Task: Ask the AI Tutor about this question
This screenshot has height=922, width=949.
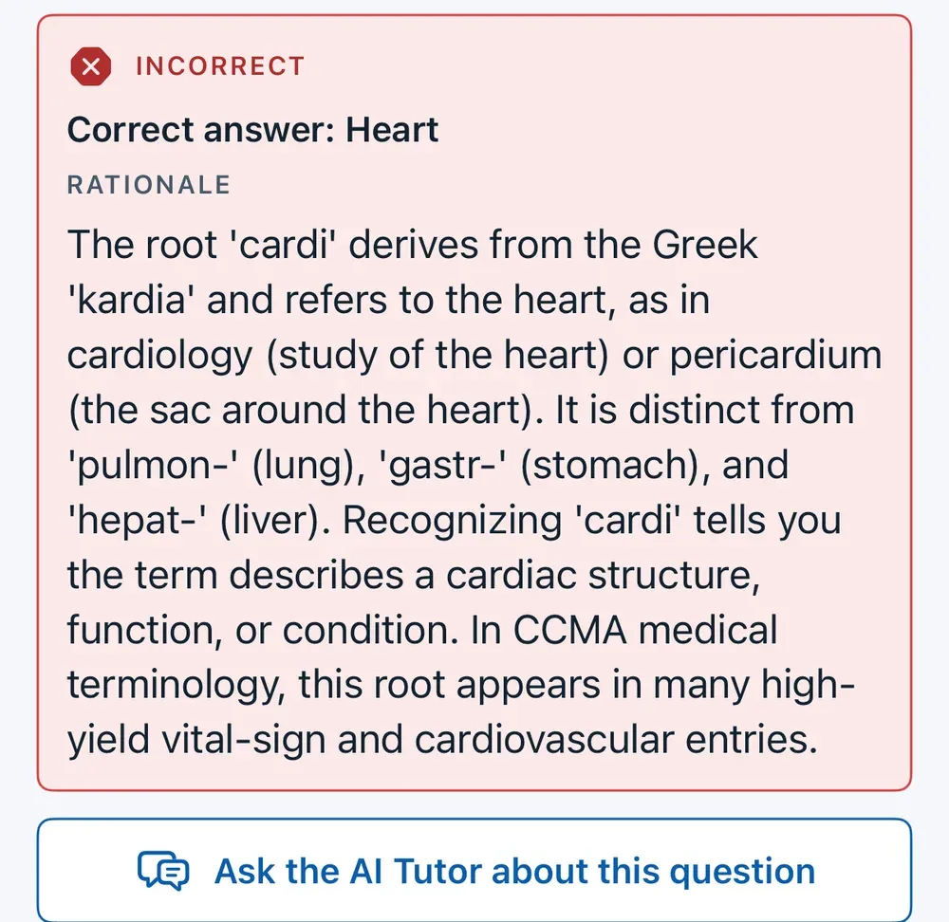Action: [474, 871]
